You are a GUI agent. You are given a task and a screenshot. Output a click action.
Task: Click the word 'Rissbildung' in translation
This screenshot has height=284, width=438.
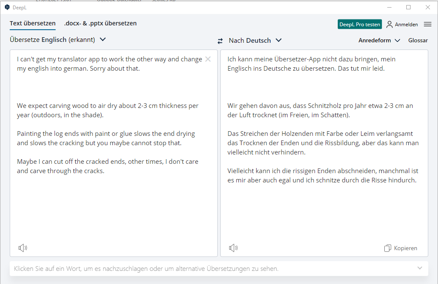(342, 143)
